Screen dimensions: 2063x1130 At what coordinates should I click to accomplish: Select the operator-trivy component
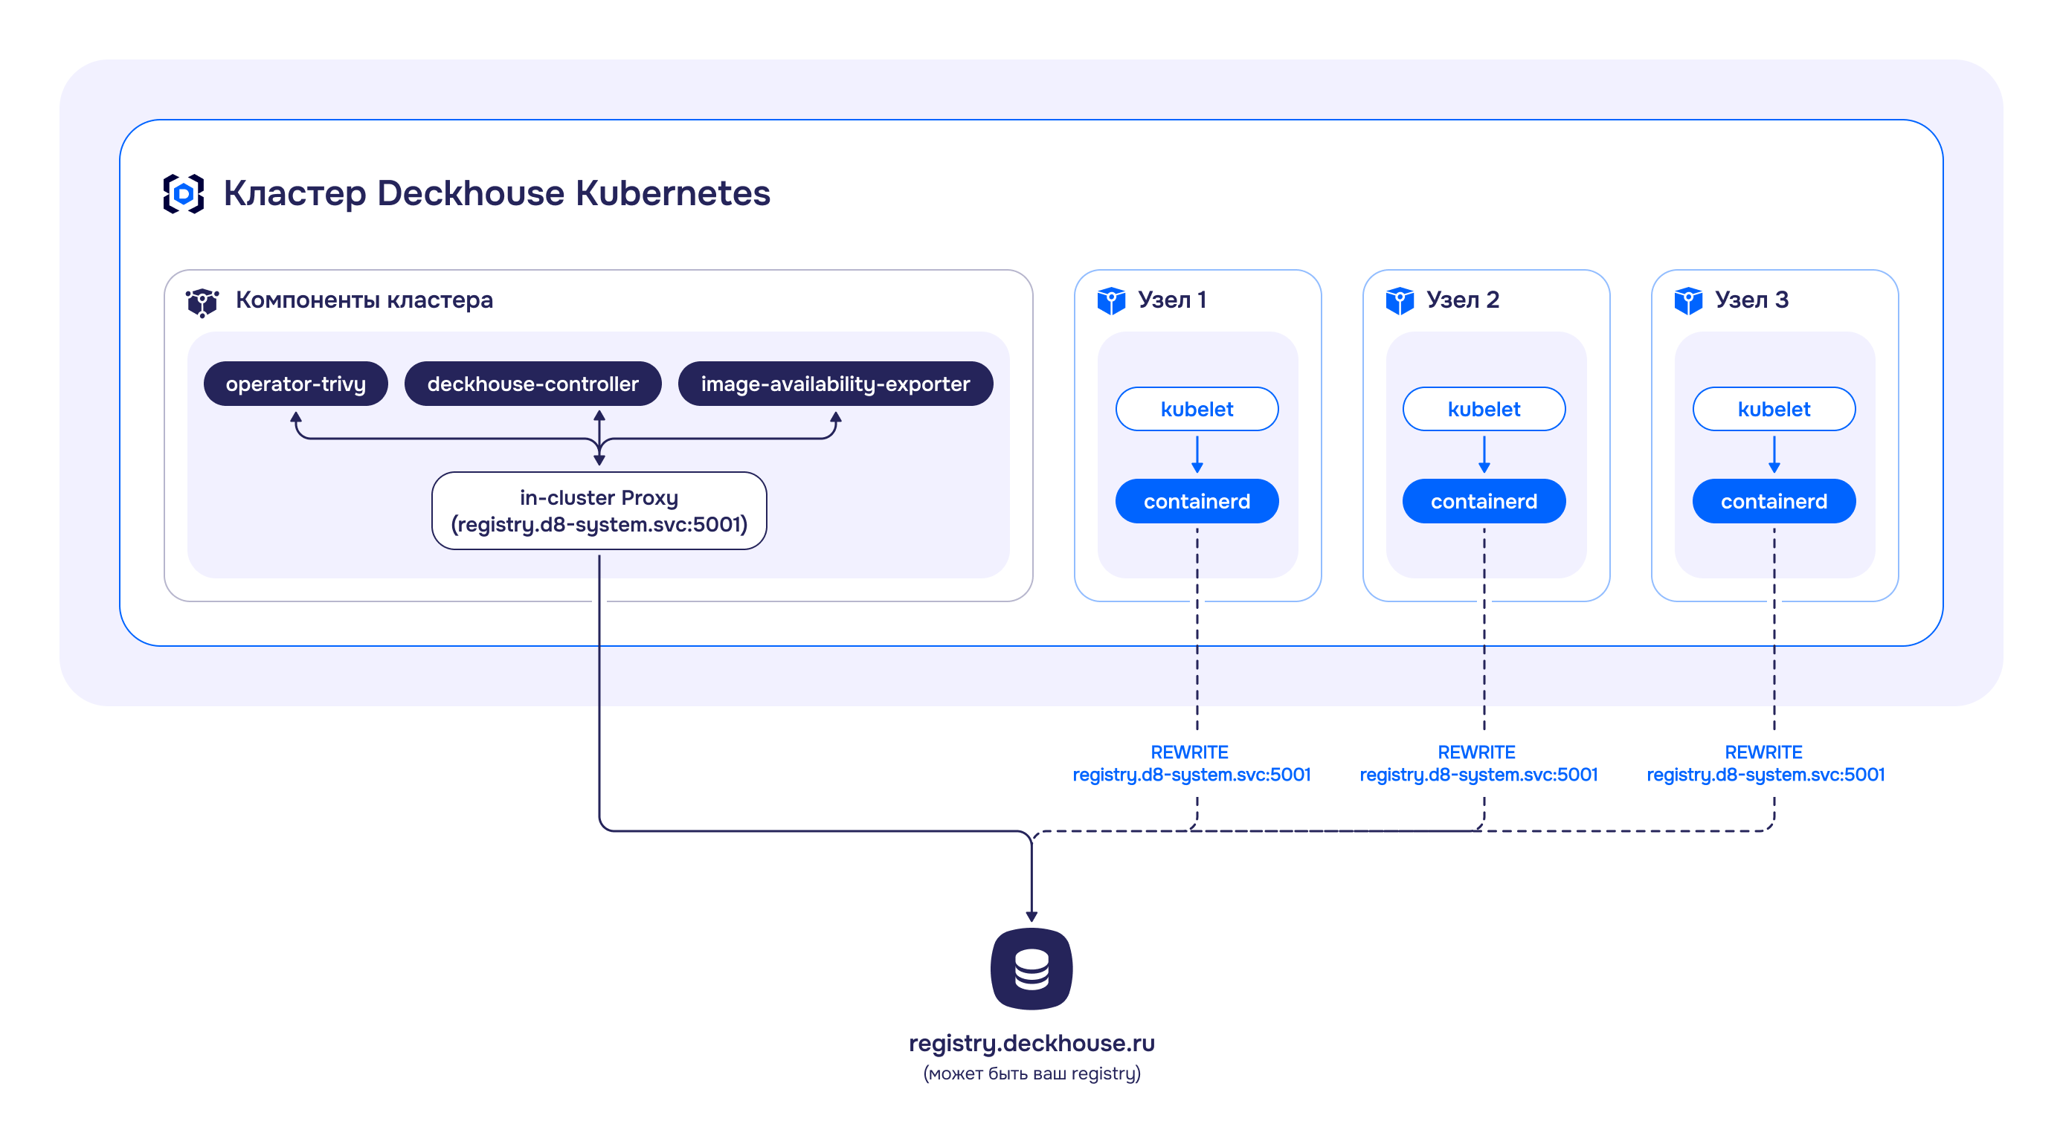click(x=295, y=384)
